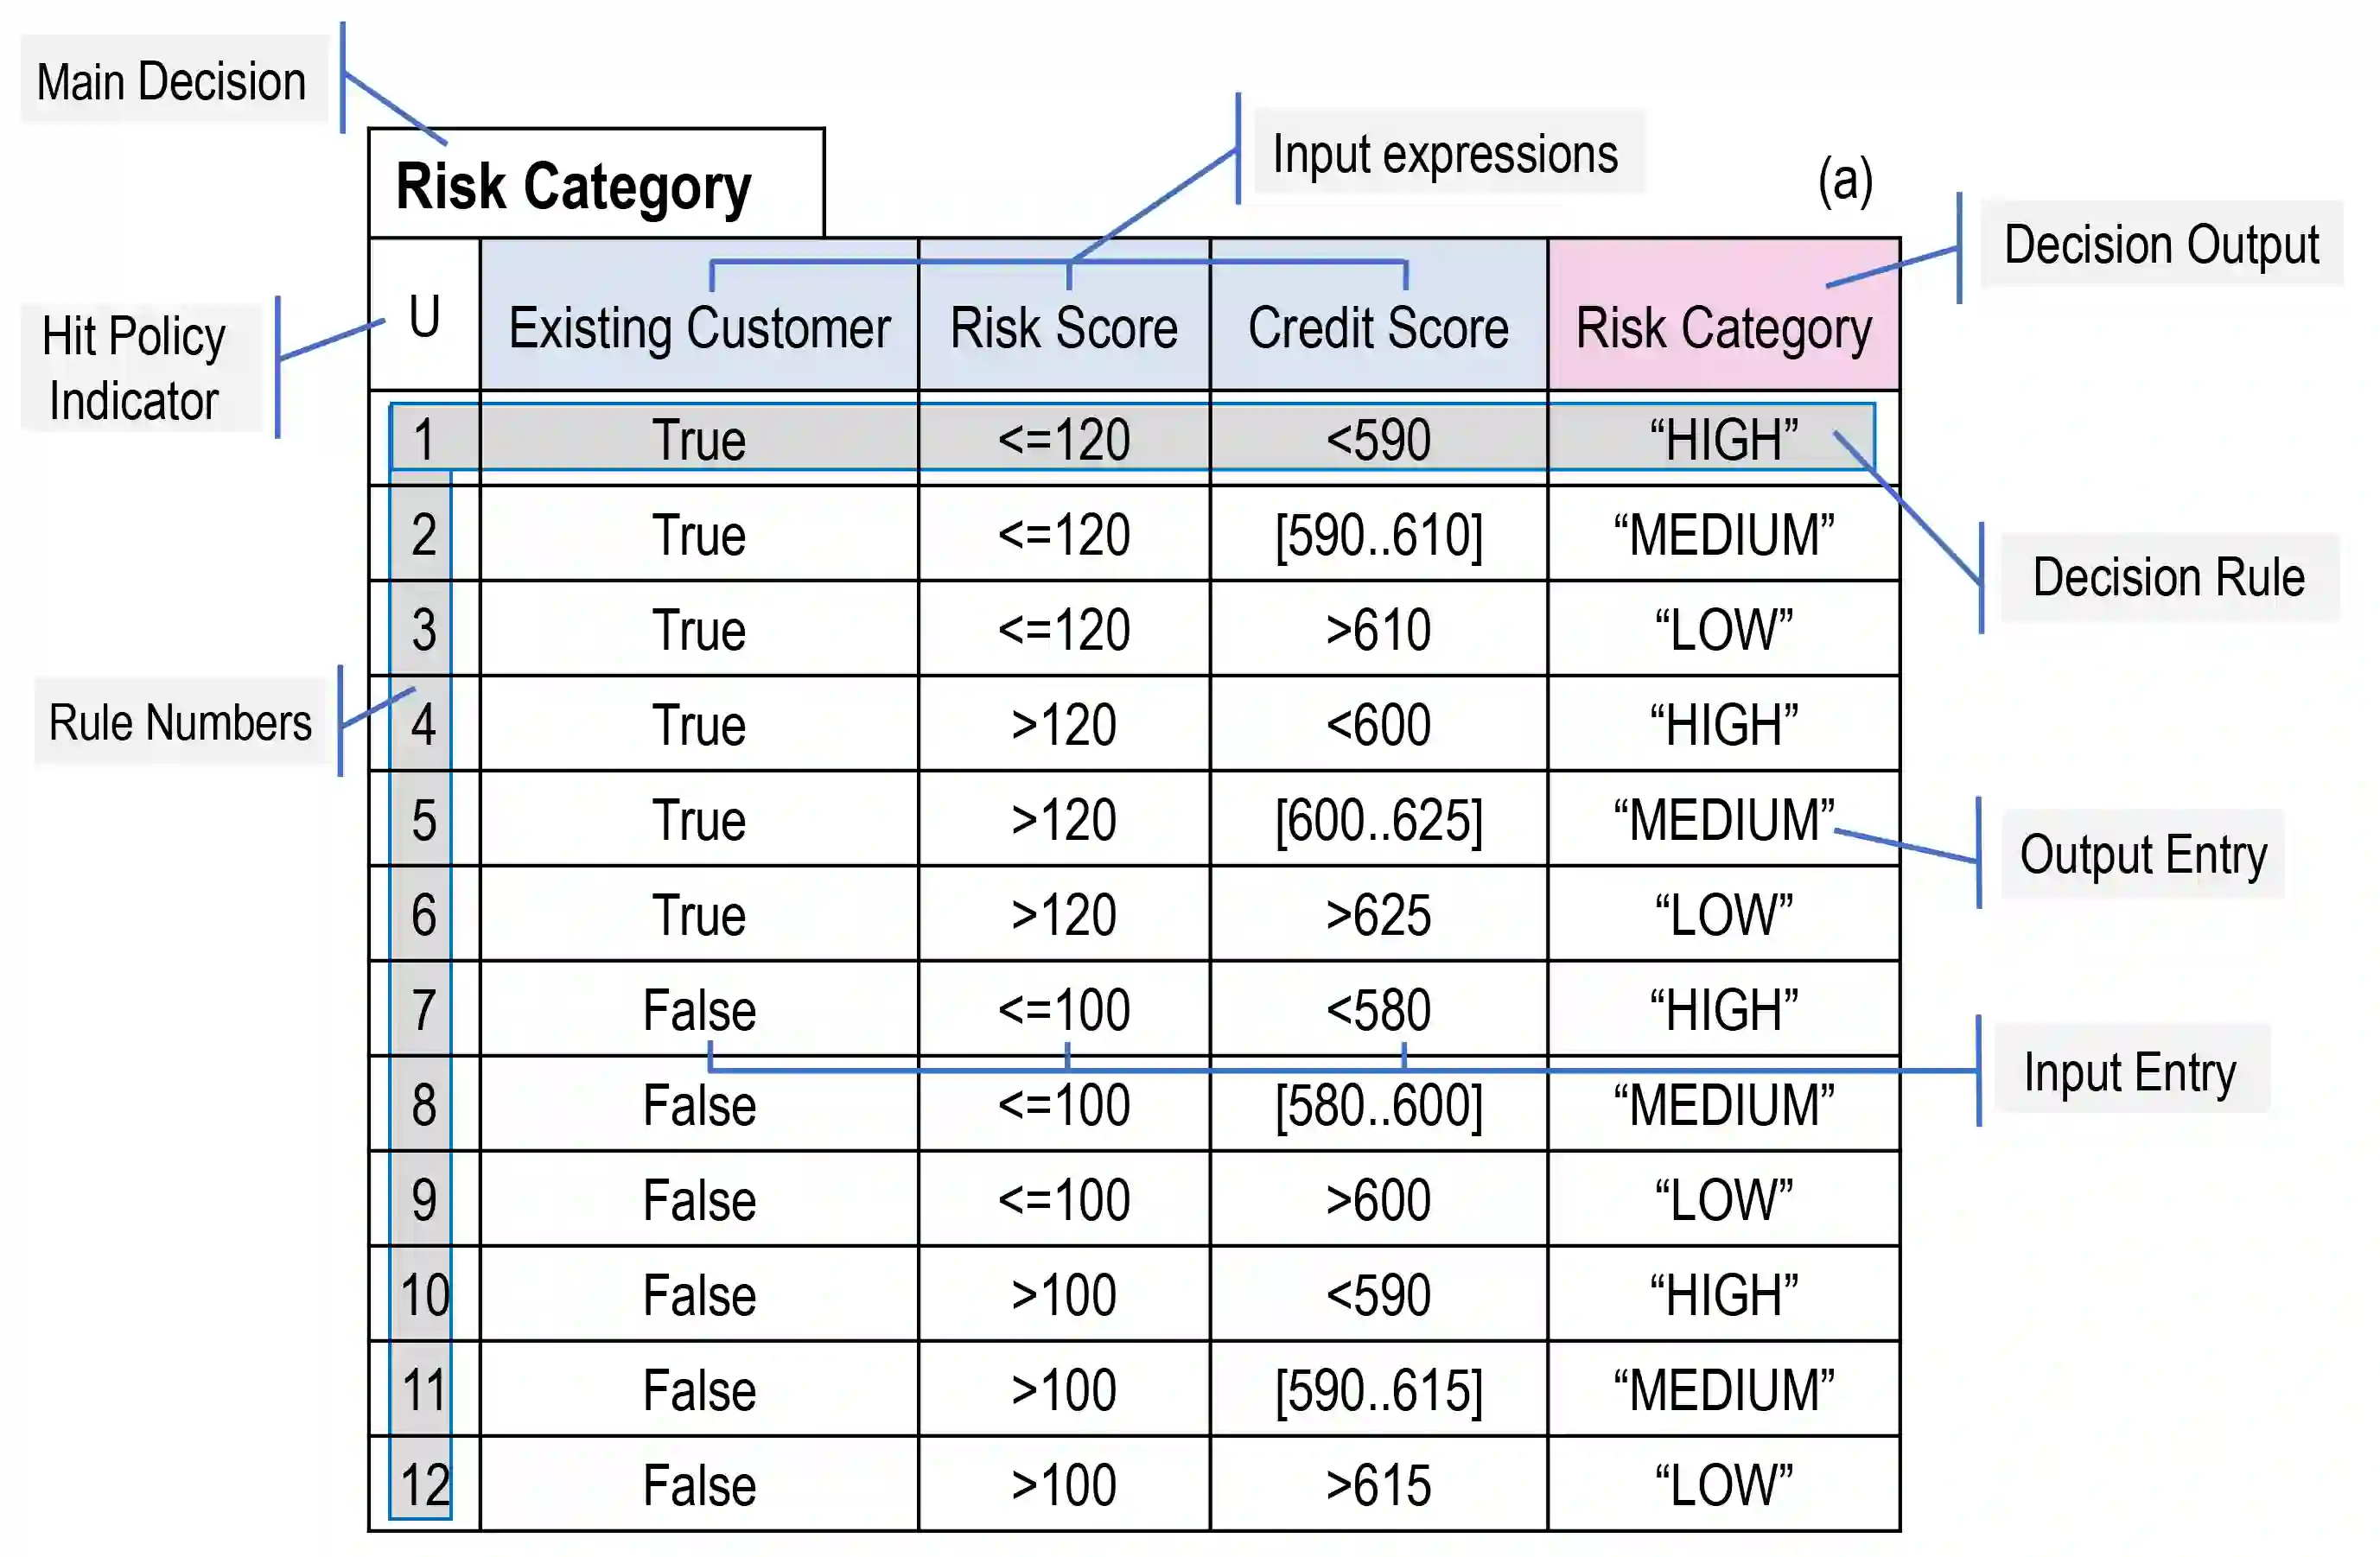
Task: Click the Hit Policy Indicator label
Action: (x=134, y=368)
